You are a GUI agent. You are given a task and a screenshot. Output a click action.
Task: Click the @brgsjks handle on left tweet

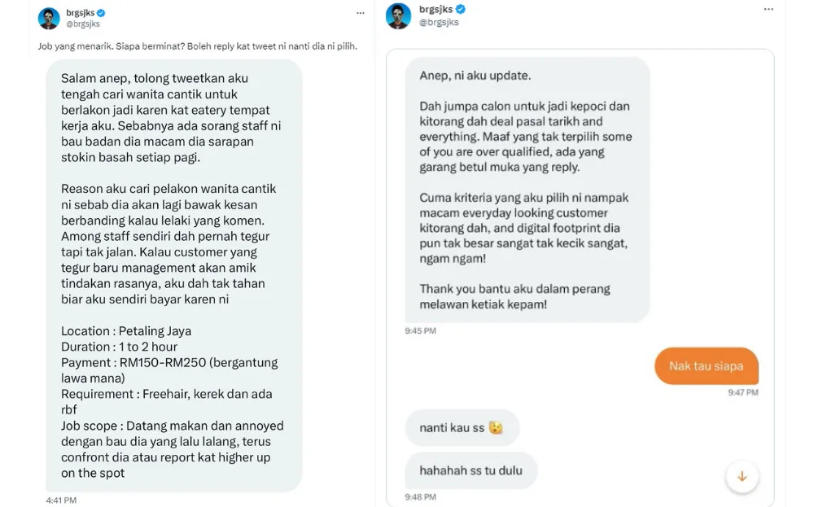click(x=83, y=24)
